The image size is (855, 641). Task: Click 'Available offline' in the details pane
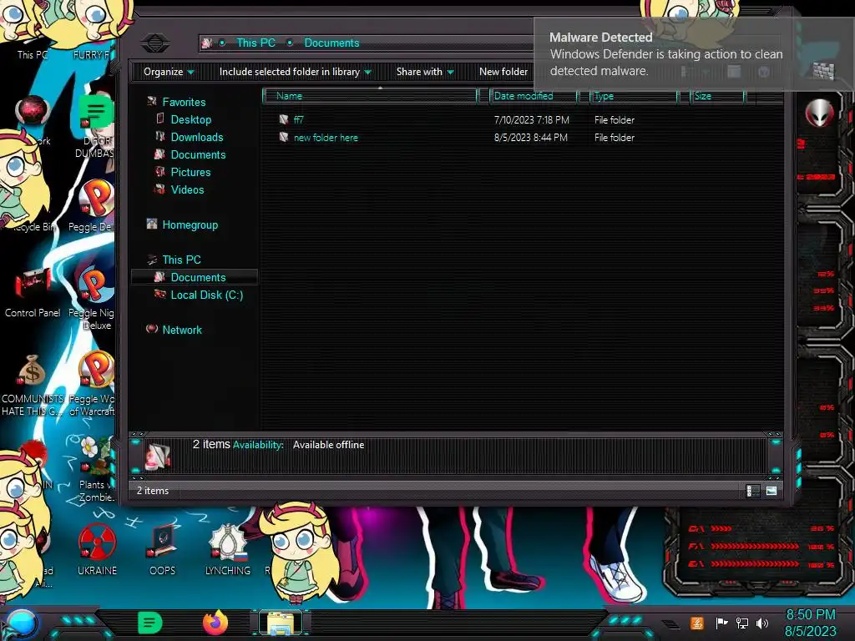tap(328, 445)
